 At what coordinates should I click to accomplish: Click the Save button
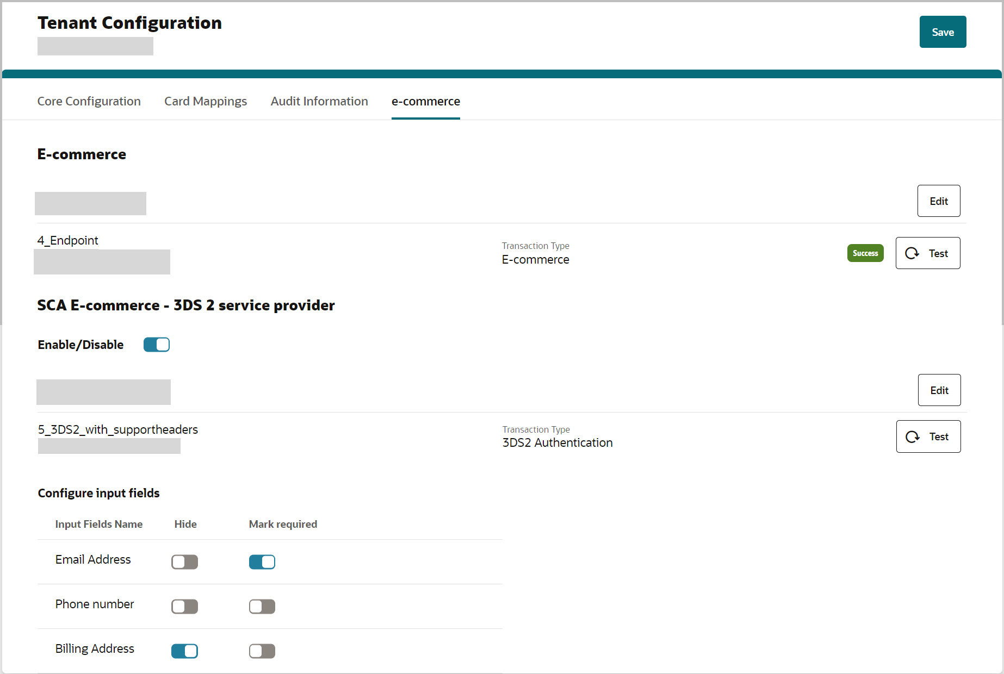[943, 32]
